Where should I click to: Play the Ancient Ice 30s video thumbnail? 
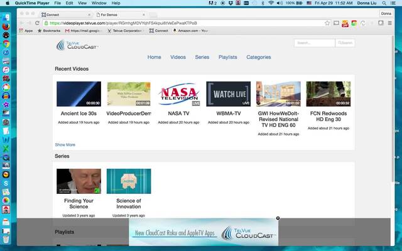coord(79,93)
